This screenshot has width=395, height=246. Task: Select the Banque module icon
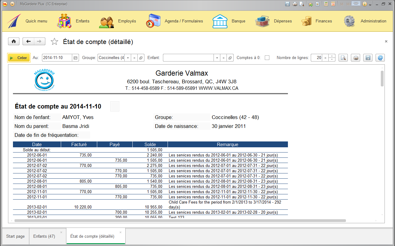point(220,21)
